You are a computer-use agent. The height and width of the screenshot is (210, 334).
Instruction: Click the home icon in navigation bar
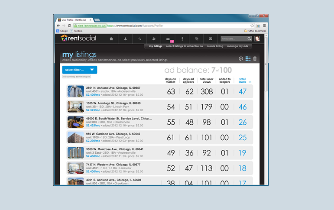(111, 39)
